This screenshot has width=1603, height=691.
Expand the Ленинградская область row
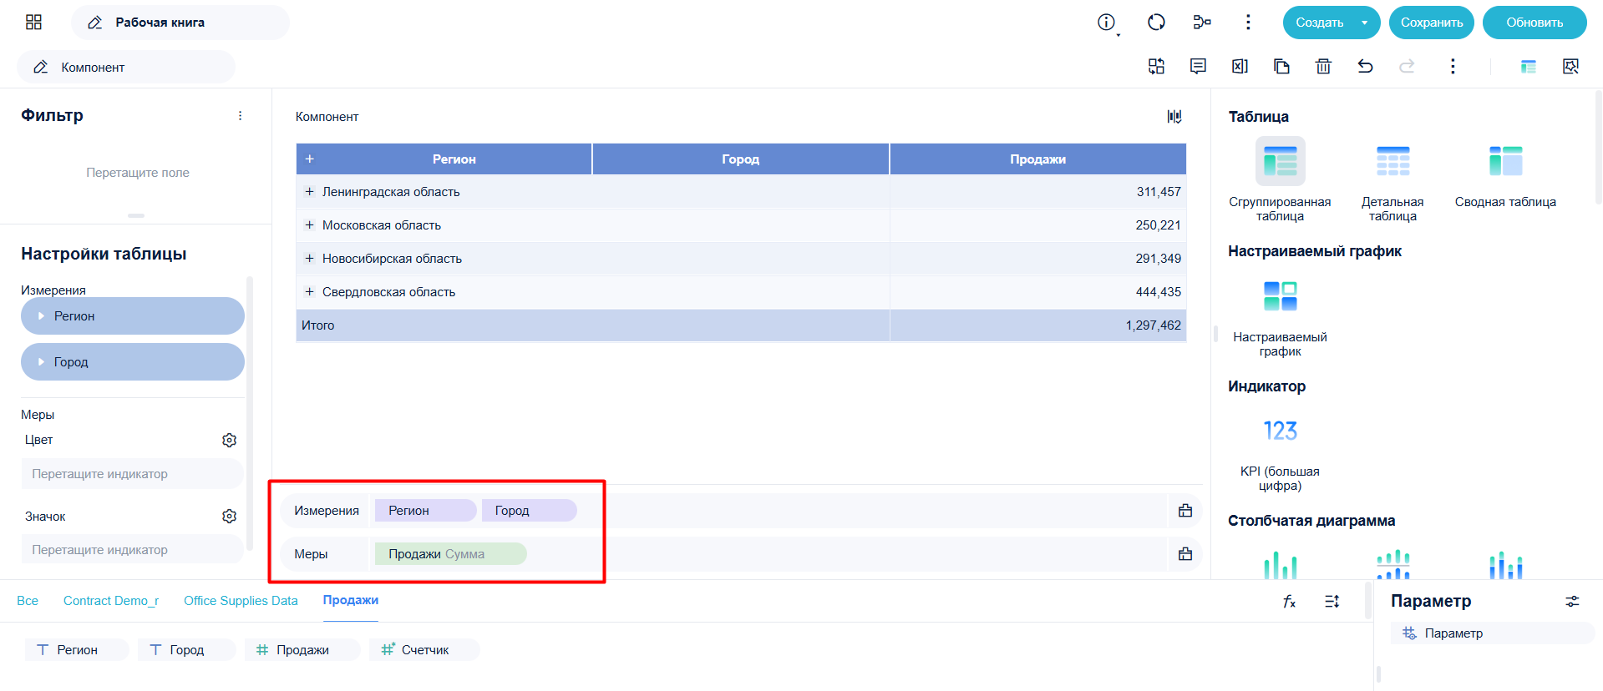click(x=309, y=192)
